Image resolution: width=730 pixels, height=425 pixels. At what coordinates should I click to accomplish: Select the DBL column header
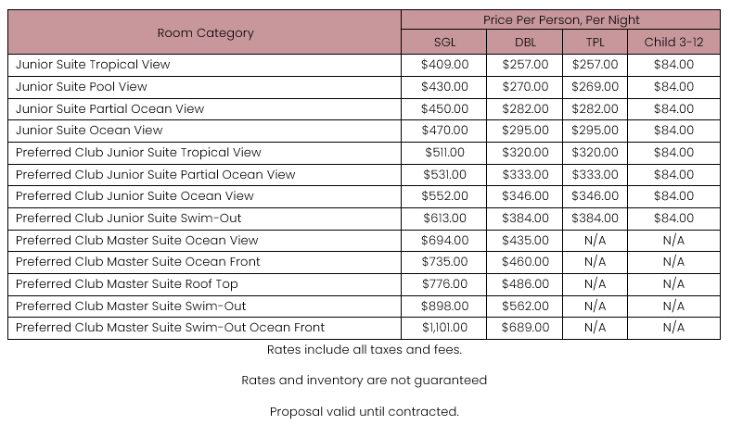pos(525,43)
